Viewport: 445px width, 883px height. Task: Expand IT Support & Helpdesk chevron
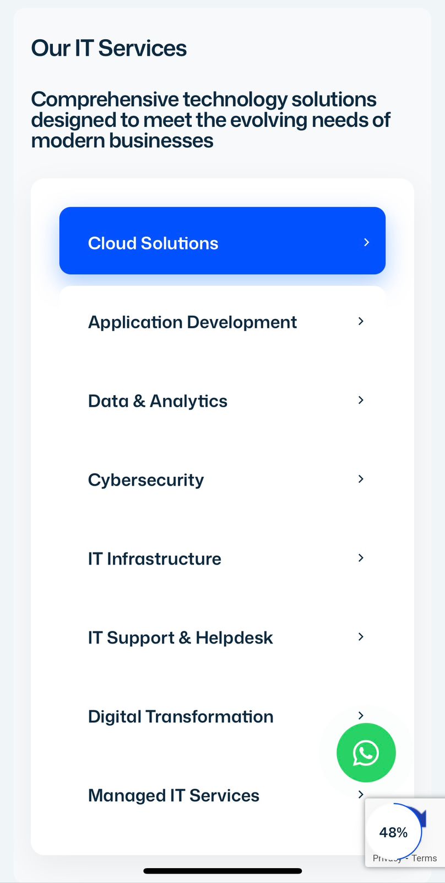[x=361, y=637]
